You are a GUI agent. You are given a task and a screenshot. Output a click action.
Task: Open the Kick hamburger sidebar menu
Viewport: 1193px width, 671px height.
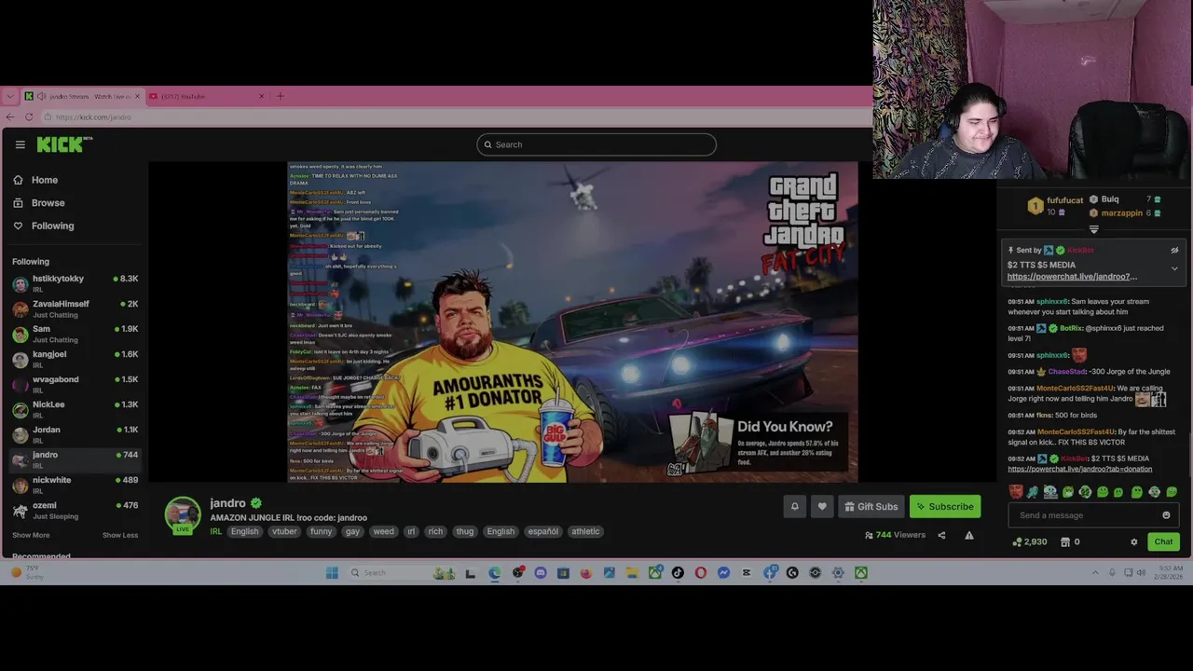click(20, 144)
